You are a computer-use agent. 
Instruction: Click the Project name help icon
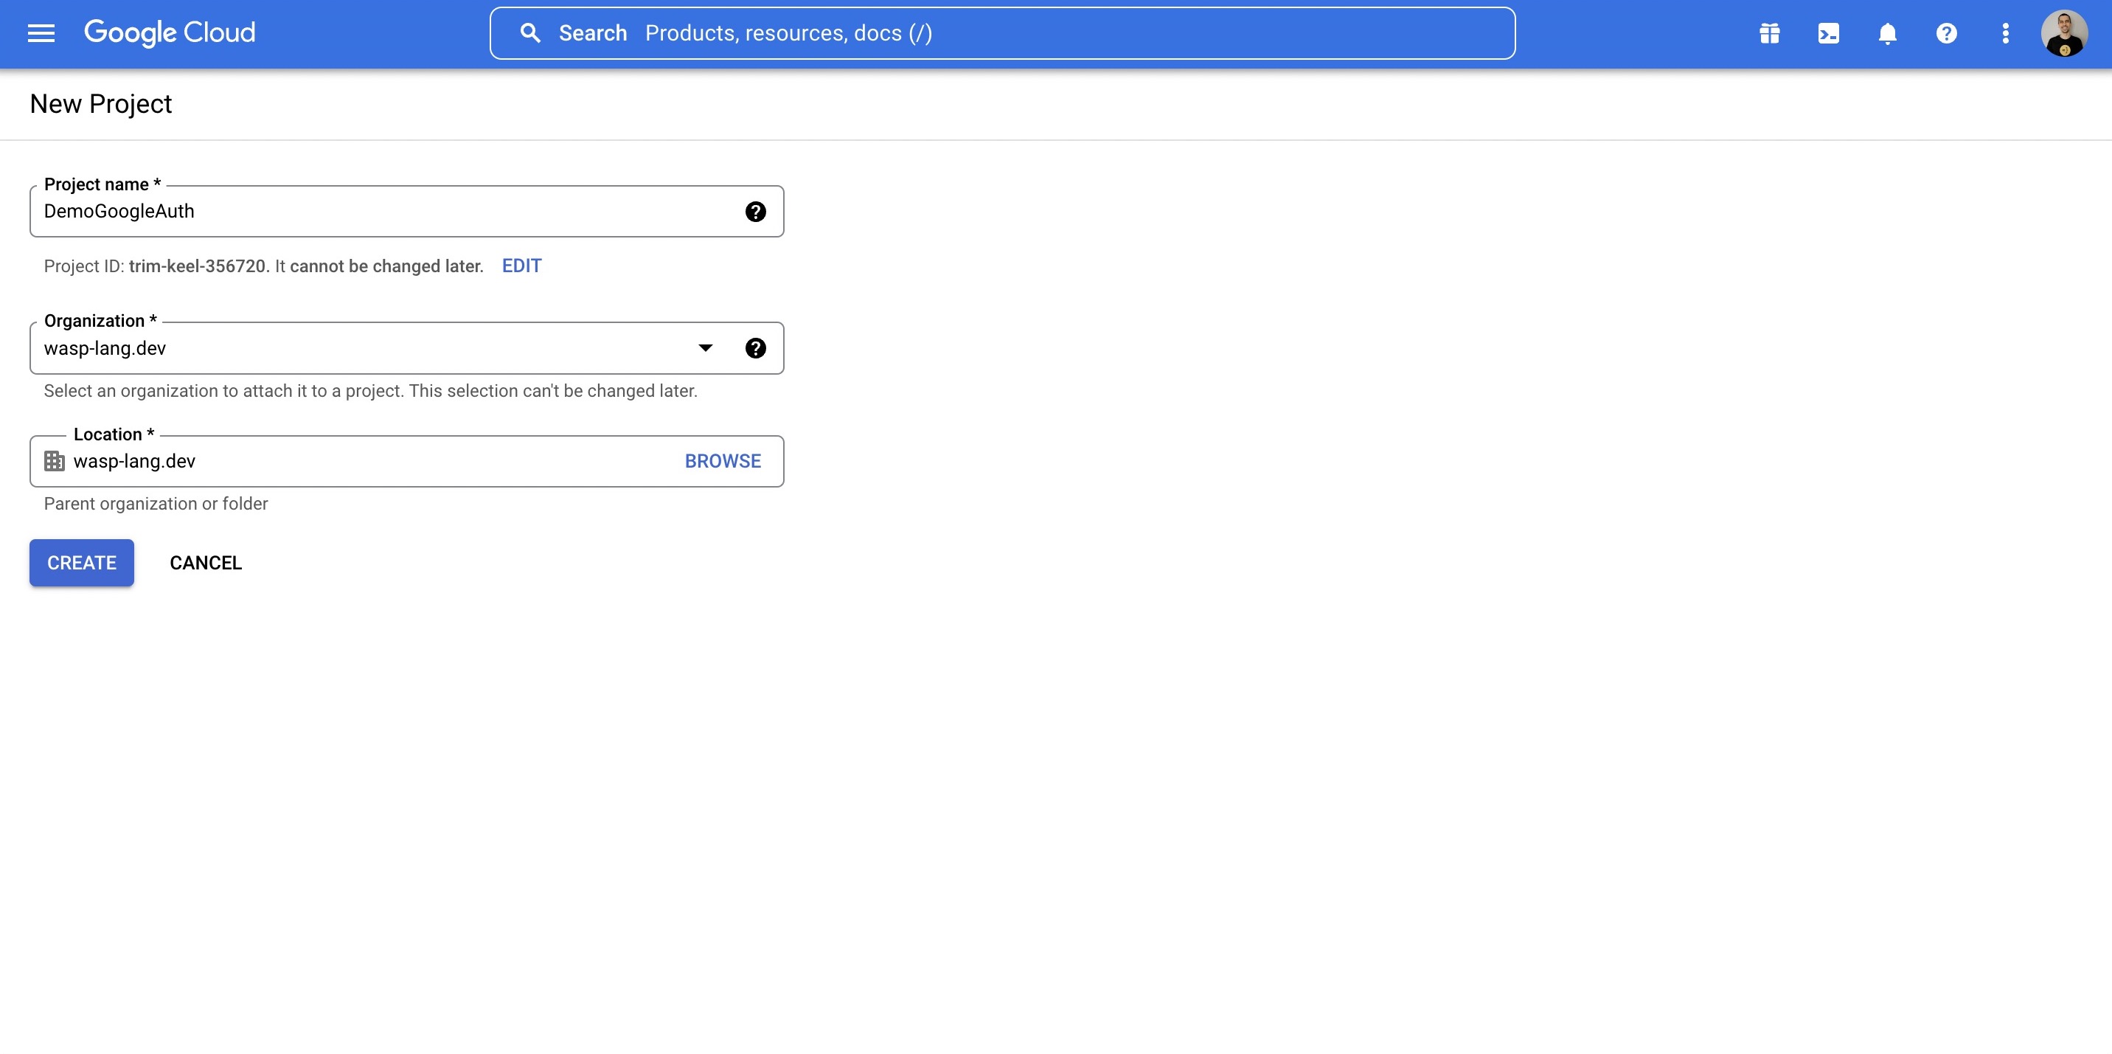[x=756, y=212]
